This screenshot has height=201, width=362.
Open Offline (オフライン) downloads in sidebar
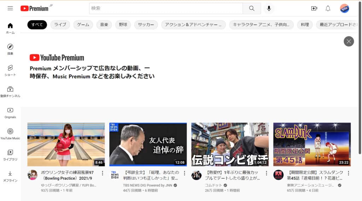pos(10,176)
